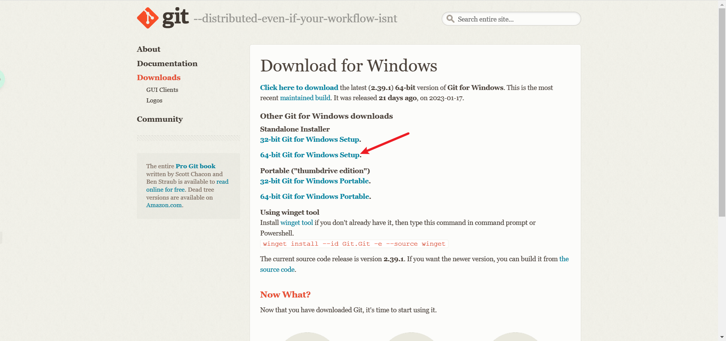Click the winget install command text
Viewport: 726px width, 341px height.
[x=354, y=244]
